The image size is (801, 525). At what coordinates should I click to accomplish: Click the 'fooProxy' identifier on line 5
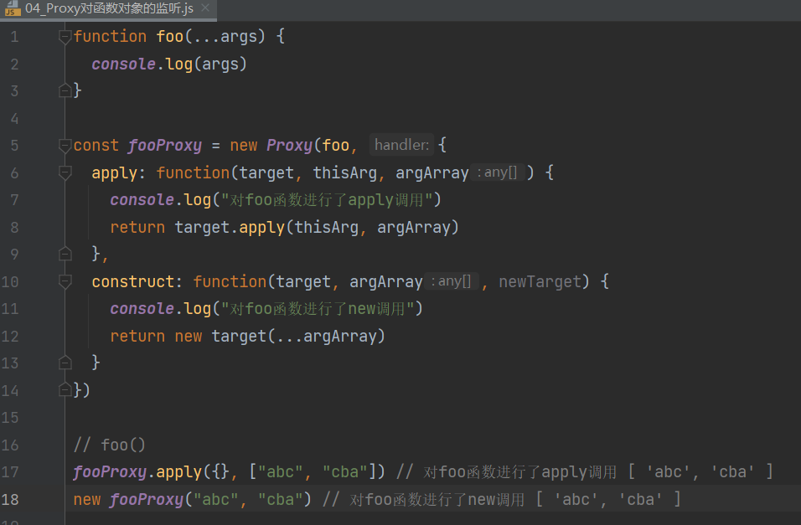[164, 146]
